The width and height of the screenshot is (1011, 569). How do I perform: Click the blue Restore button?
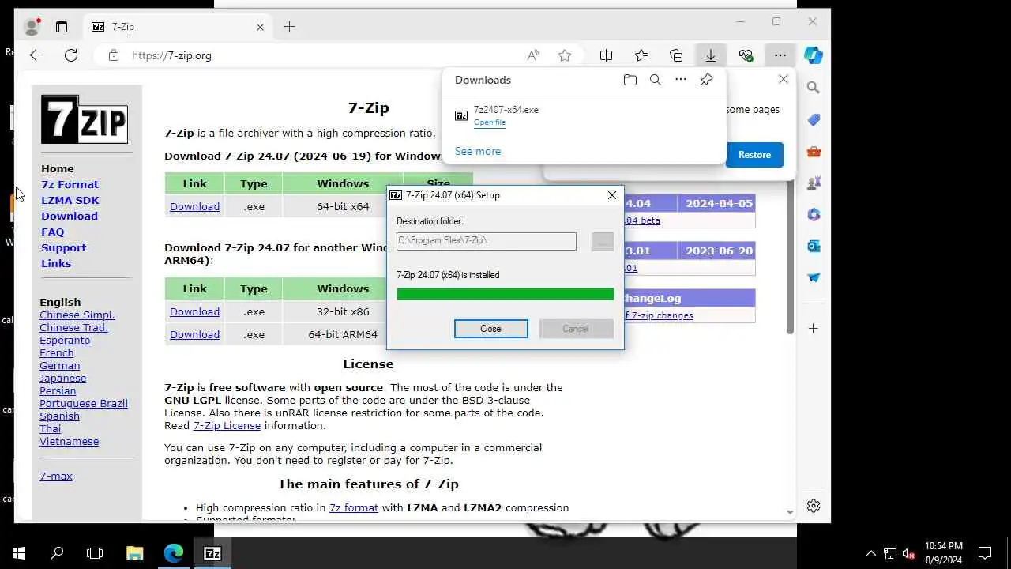pyautogui.click(x=754, y=155)
